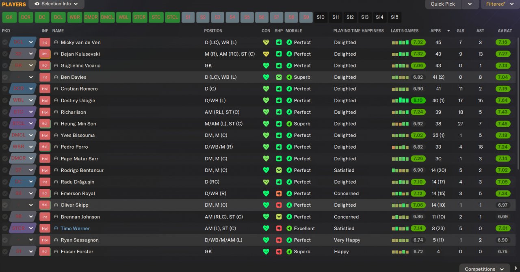Toggle the selection check for Dejan Kulusevski
Image resolution: width=520 pixels, height=272 pixels.
point(4,54)
